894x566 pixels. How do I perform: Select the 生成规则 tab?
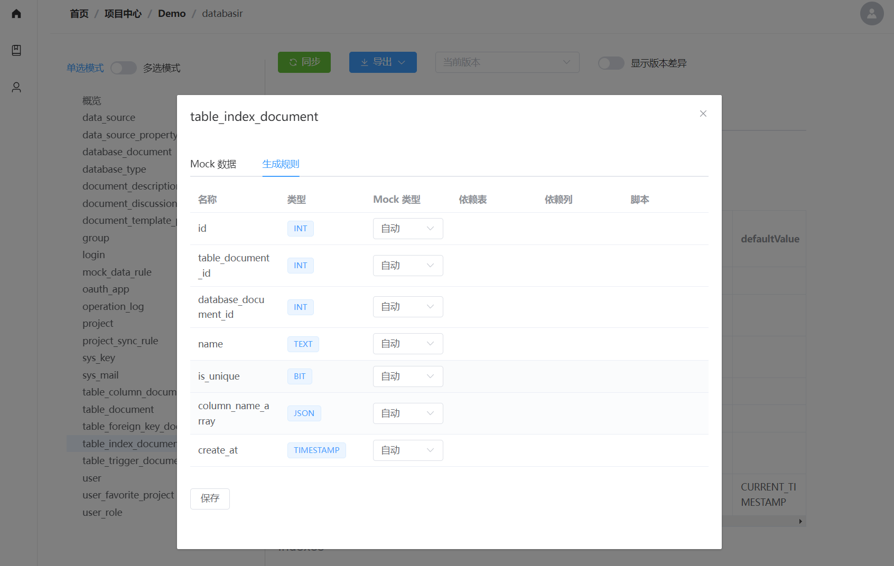[x=281, y=164]
